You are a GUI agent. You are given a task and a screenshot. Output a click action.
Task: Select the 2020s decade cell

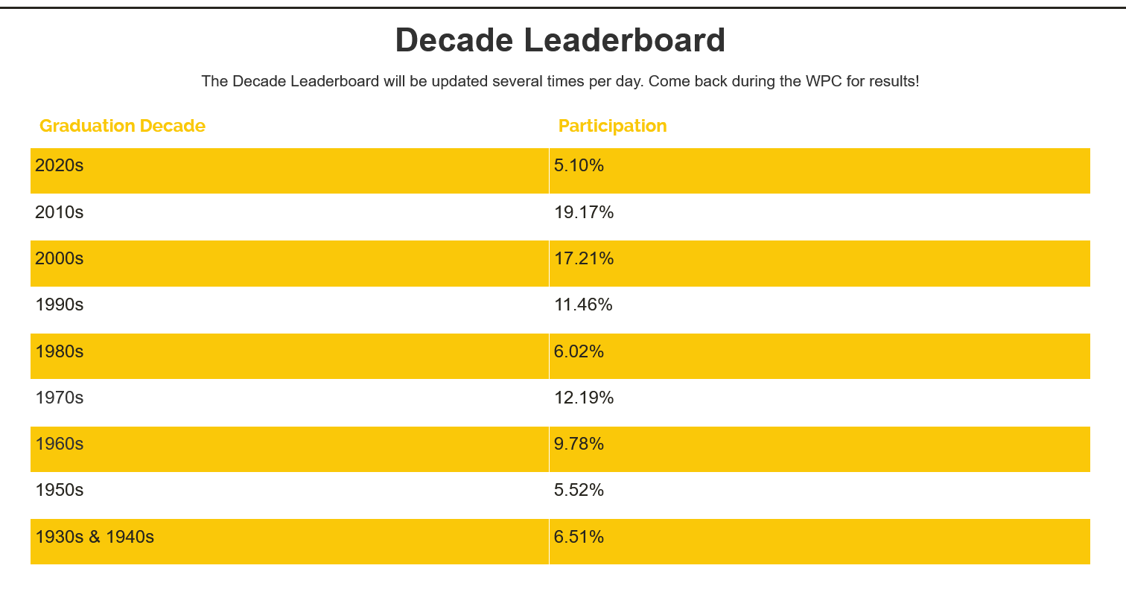[x=60, y=165]
